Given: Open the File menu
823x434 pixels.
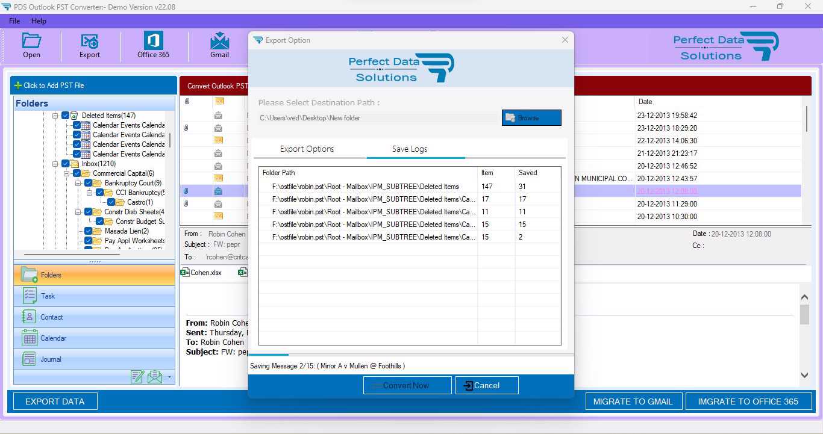Looking at the screenshot, I should coord(14,21).
